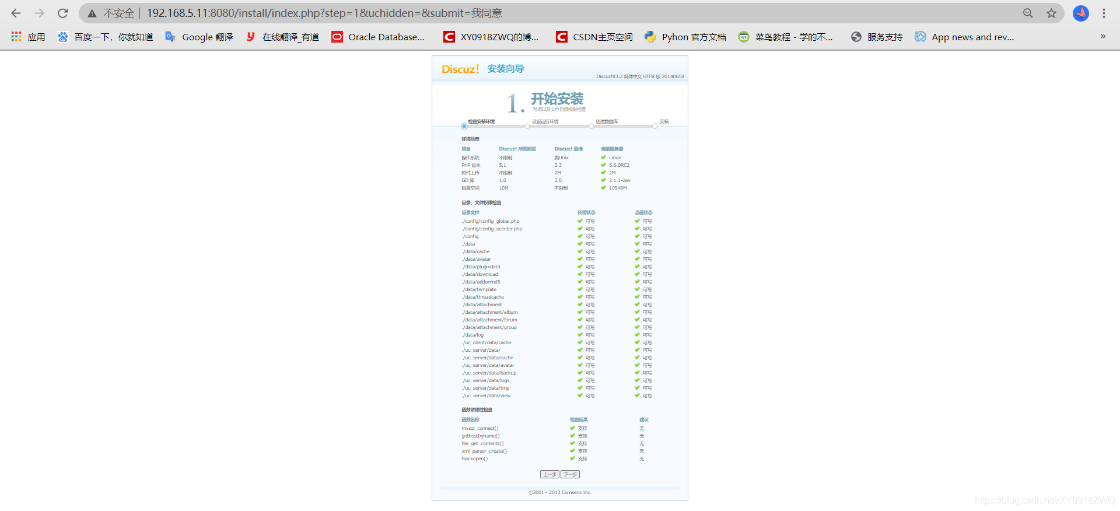The width and height of the screenshot is (1120, 511).
Task: Click the green check next to Linux
Action: (x=603, y=157)
